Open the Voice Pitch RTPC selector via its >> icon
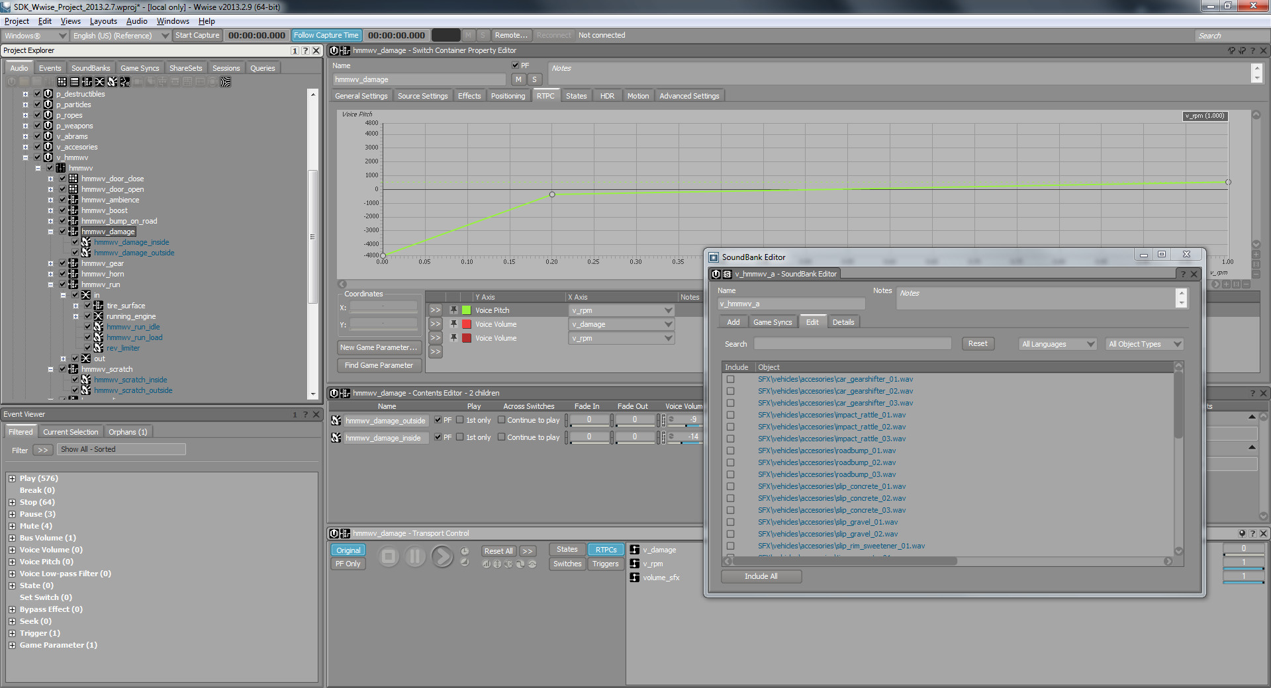 435,310
